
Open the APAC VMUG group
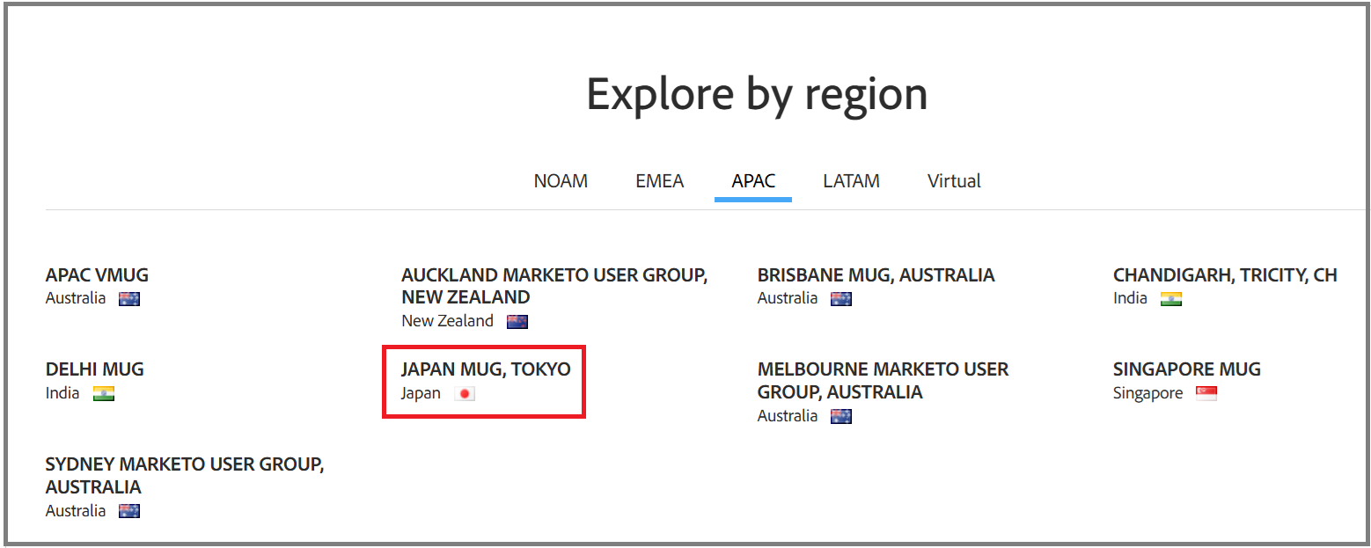click(x=97, y=274)
